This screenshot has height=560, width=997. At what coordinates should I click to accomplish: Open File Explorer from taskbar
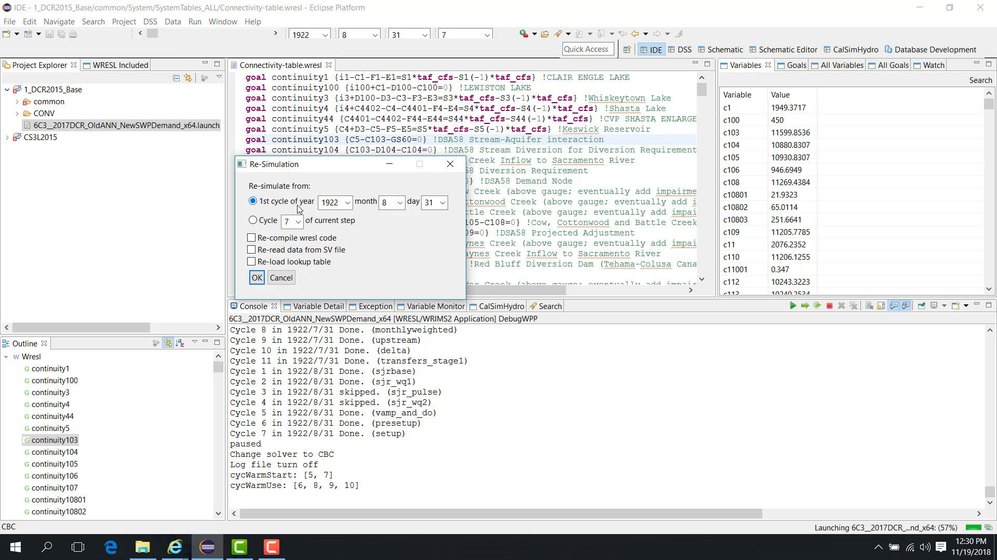tap(143, 547)
